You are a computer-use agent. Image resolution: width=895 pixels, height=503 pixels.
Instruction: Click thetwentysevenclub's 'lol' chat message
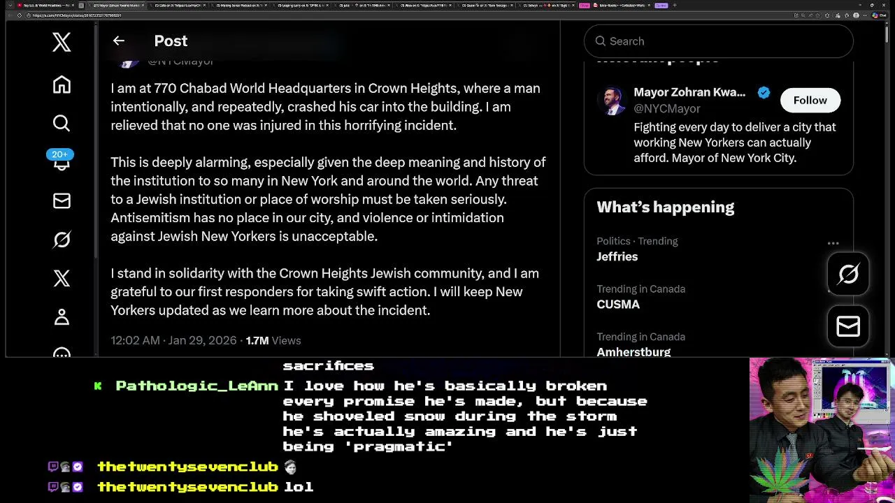299,487
